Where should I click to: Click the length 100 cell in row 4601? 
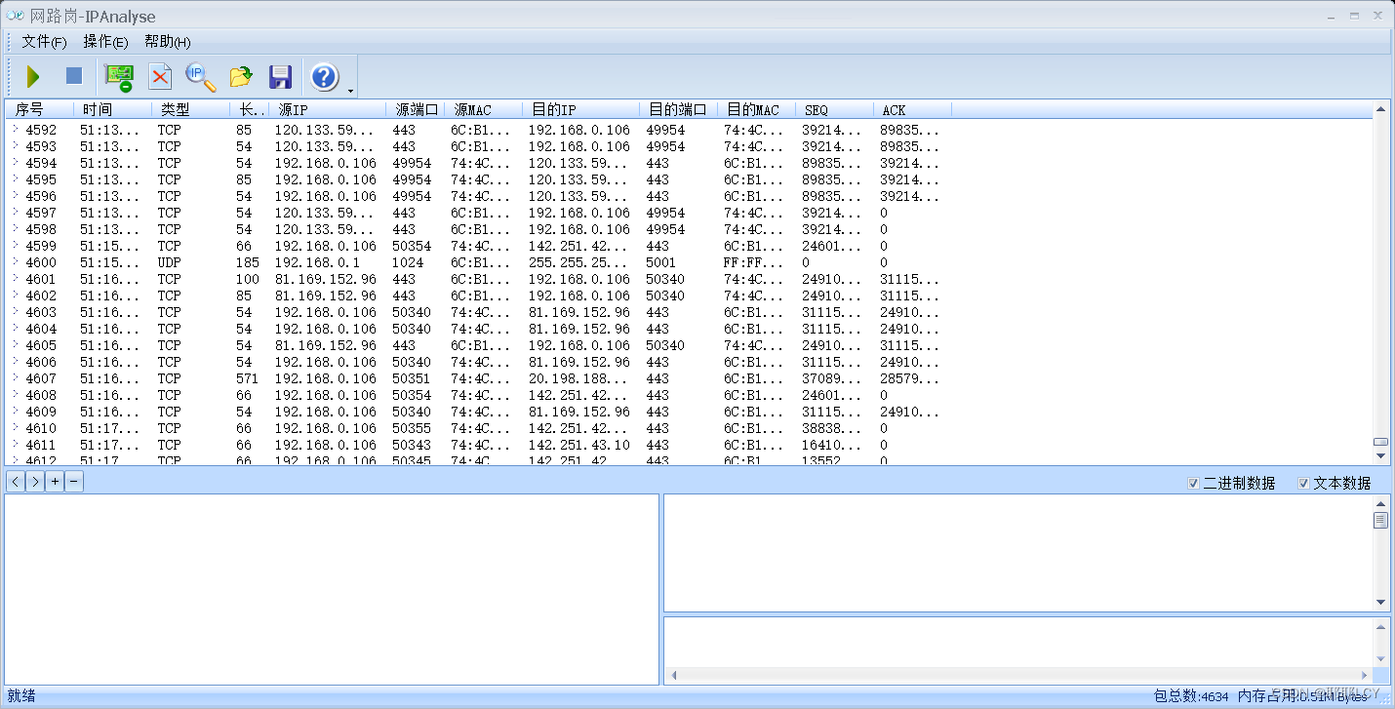[x=247, y=279]
